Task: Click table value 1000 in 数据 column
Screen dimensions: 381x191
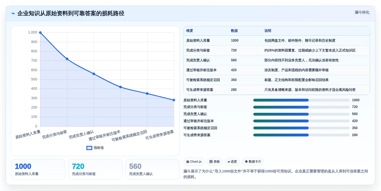Action: (x=235, y=41)
